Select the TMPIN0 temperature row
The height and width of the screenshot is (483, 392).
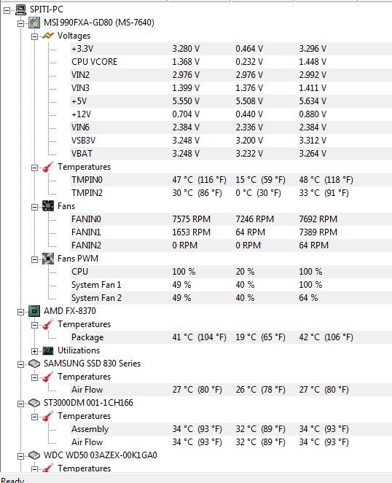tap(231, 180)
